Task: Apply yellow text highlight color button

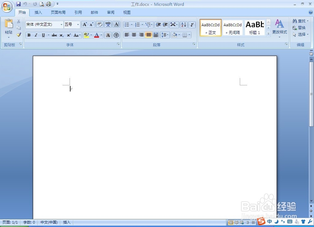Action: pyautogui.click(x=86, y=35)
